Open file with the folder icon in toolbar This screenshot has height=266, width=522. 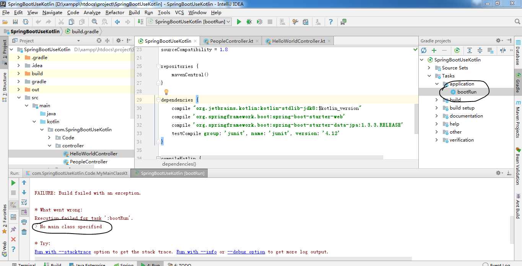pyautogui.click(x=5, y=22)
